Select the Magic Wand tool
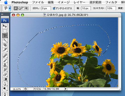 click(x=5, y=40)
